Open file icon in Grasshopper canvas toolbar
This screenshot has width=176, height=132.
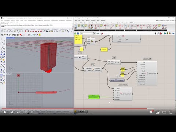click(76, 33)
